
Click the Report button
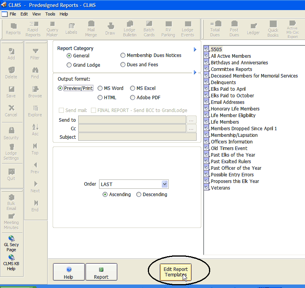101,272
